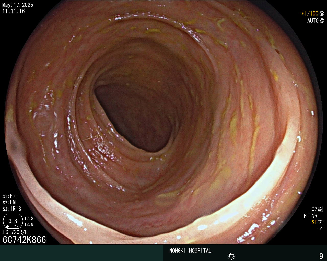Click the image counter 9

point(321,256)
